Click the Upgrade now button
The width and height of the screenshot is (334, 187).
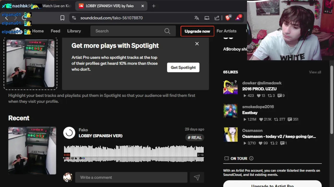tap(197, 31)
